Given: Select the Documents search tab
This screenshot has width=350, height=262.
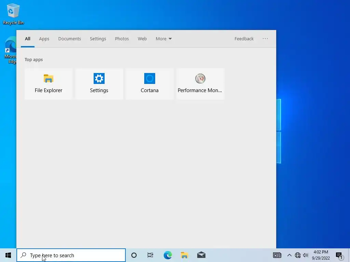Looking at the screenshot, I should [x=69, y=39].
